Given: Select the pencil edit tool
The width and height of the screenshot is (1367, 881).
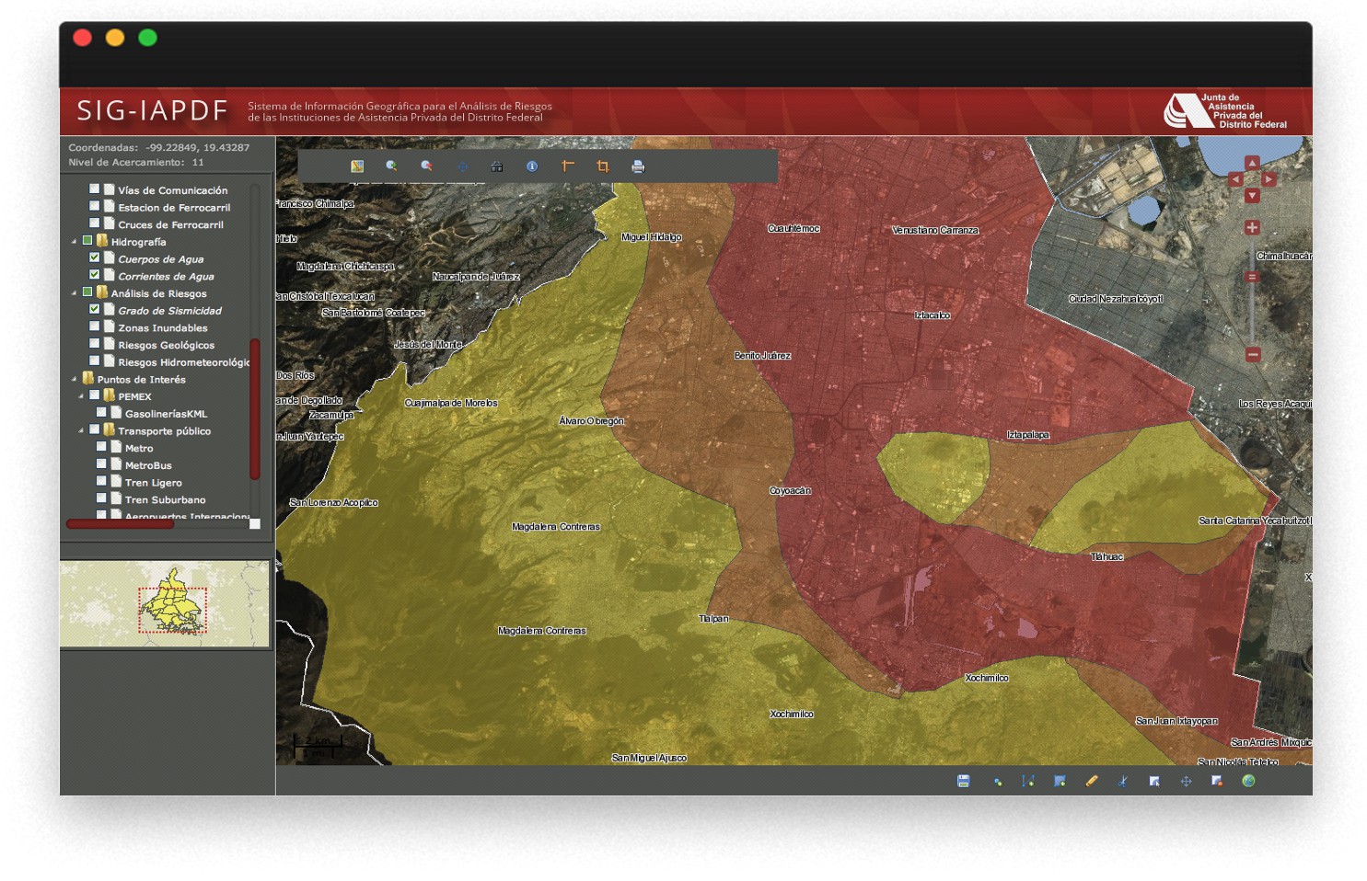Looking at the screenshot, I should (1092, 781).
